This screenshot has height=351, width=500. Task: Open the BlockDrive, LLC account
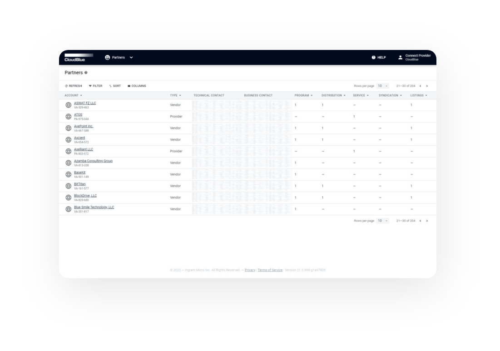coord(85,196)
